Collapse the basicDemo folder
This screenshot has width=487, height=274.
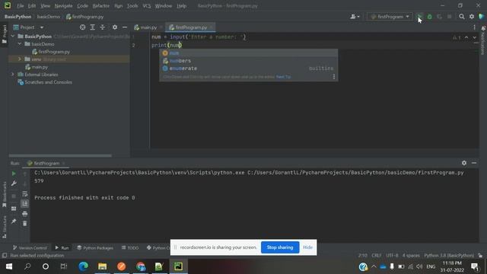(20, 44)
